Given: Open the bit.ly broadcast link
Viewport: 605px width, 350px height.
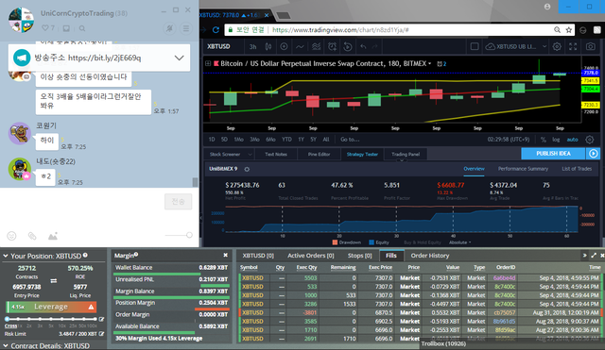Looking at the screenshot, I should click(x=105, y=58).
